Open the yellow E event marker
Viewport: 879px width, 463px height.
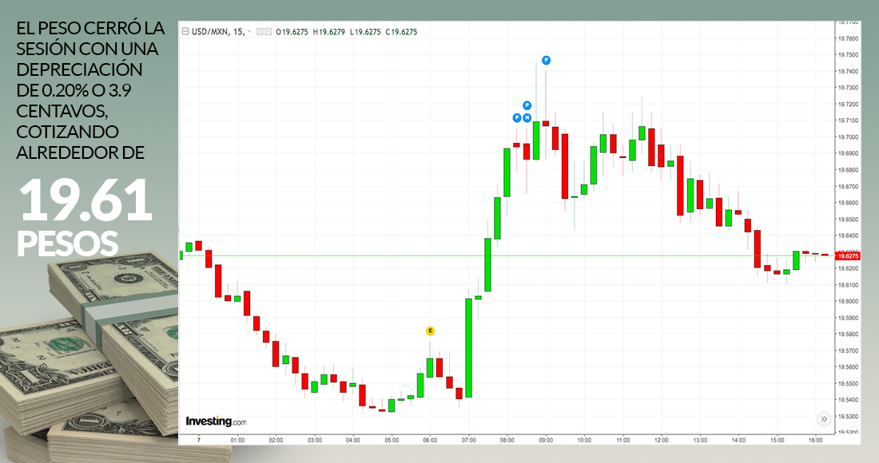[430, 330]
